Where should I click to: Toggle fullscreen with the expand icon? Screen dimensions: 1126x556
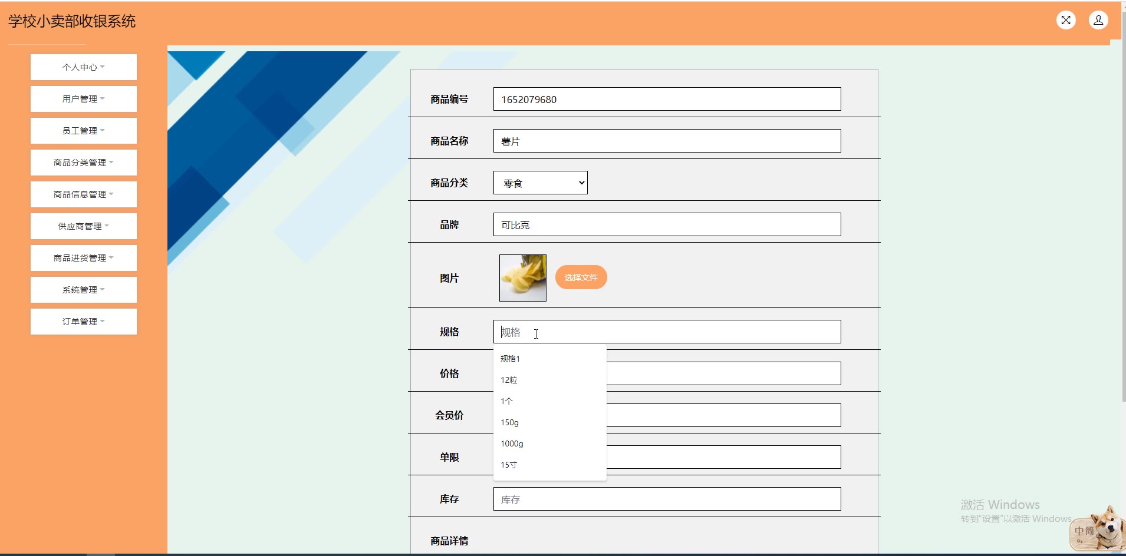1066,21
